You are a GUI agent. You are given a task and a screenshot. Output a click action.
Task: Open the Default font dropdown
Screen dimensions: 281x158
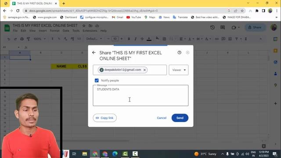(x=94, y=39)
